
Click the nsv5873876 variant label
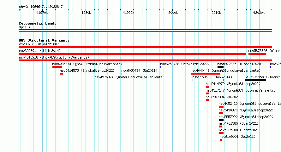[x=265, y=51]
